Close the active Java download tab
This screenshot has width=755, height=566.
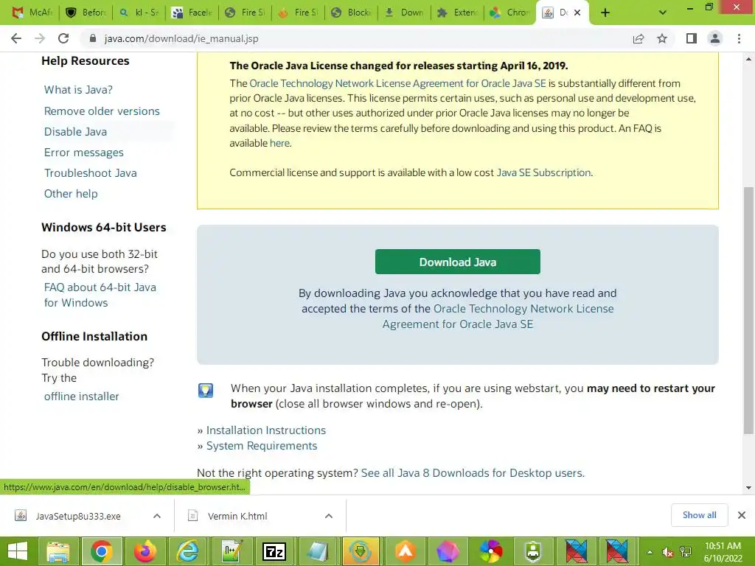577,13
